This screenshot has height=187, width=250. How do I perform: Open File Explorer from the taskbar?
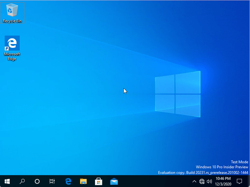coord(83,181)
